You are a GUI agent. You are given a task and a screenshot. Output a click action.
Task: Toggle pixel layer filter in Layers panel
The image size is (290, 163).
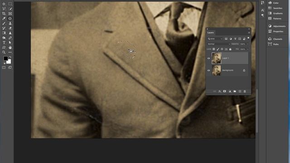226,39
